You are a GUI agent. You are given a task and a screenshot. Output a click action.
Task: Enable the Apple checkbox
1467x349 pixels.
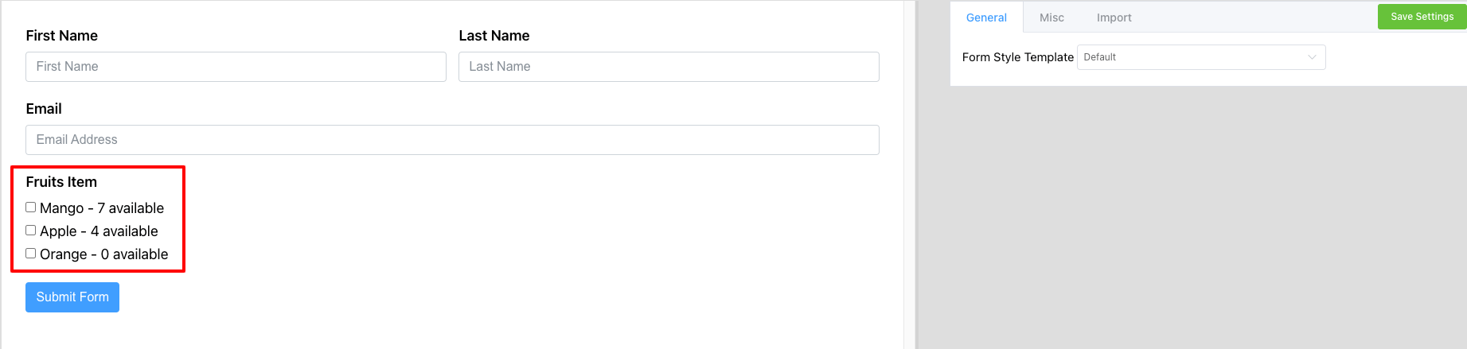pos(31,231)
